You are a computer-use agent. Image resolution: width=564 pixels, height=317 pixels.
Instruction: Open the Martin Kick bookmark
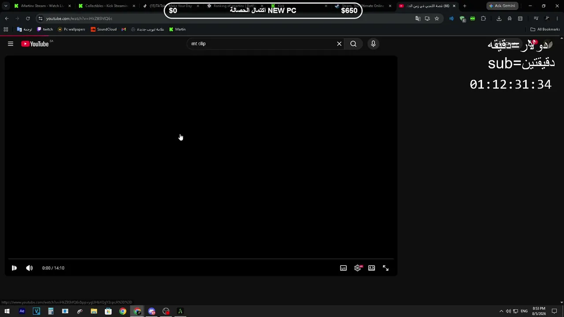click(178, 29)
